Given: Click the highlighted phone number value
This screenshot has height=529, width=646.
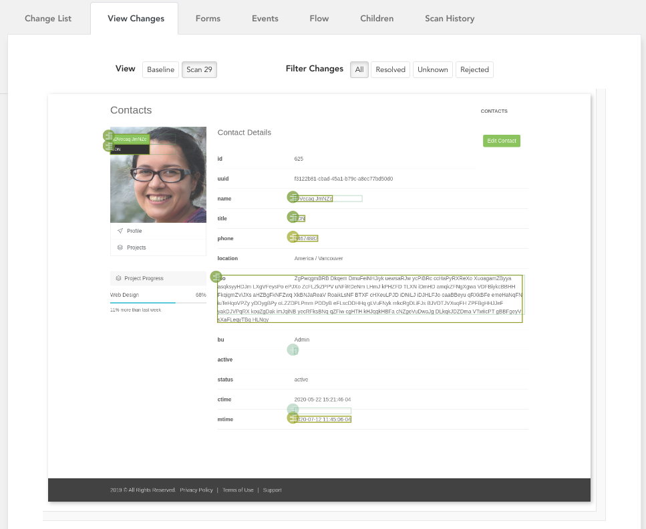Looking at the screenshot, I should tap(307, 239).
